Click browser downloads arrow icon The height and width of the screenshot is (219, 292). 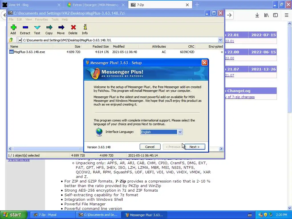pos(257,15)
